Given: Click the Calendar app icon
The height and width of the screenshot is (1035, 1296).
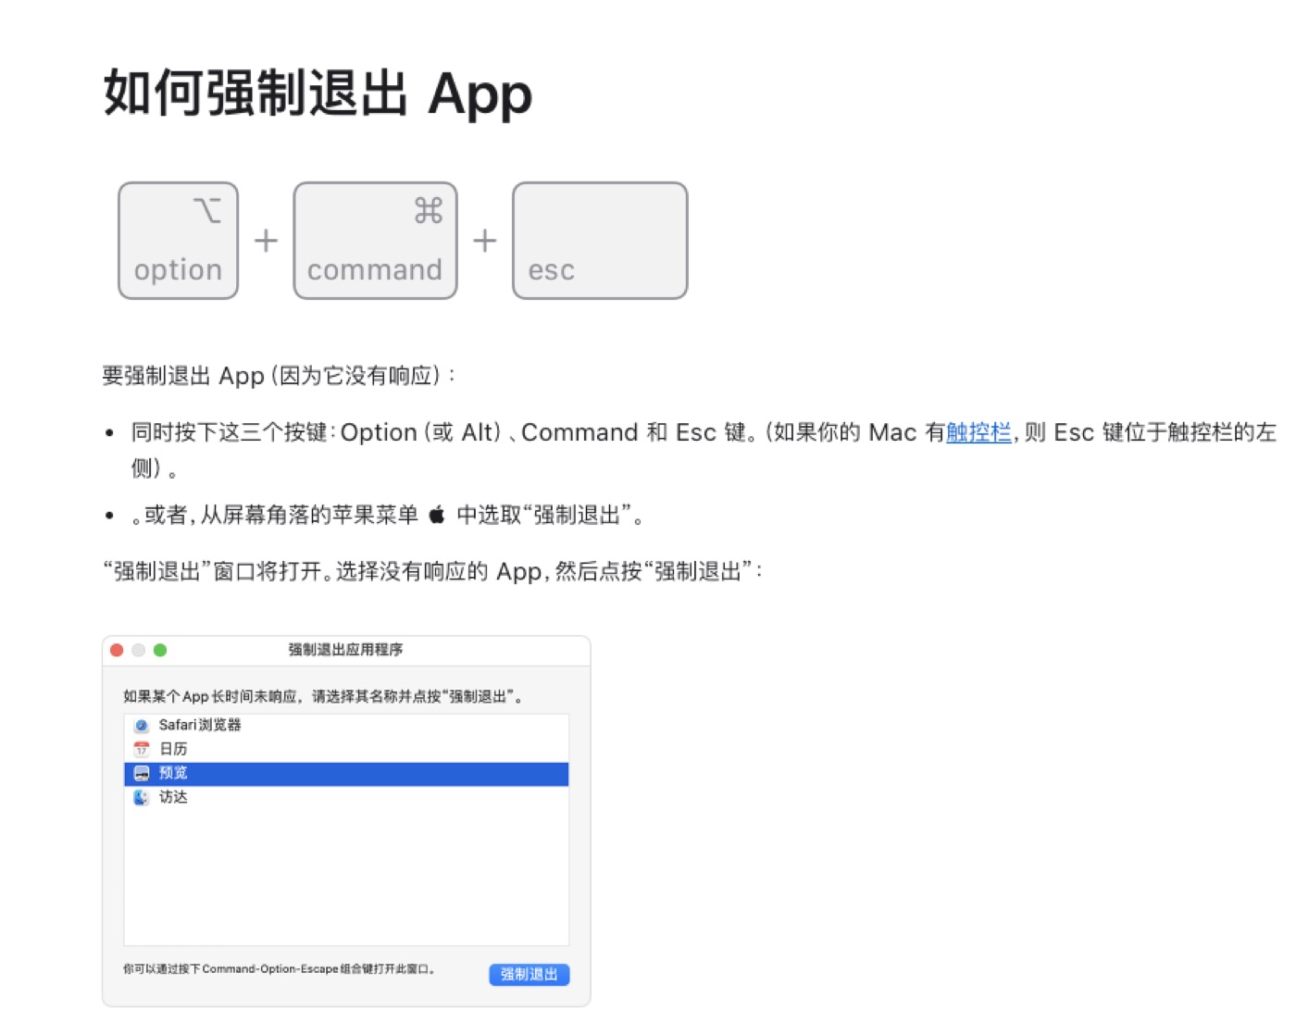Looking at the screenshot, I should click(142, 750).
